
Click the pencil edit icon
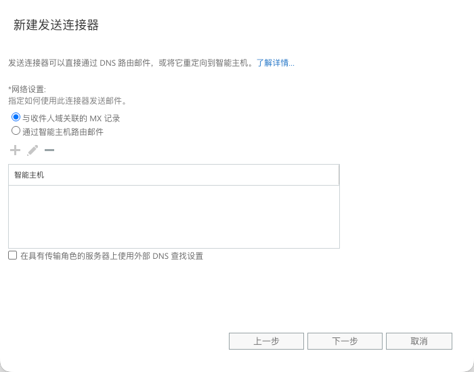pos(33,150)
